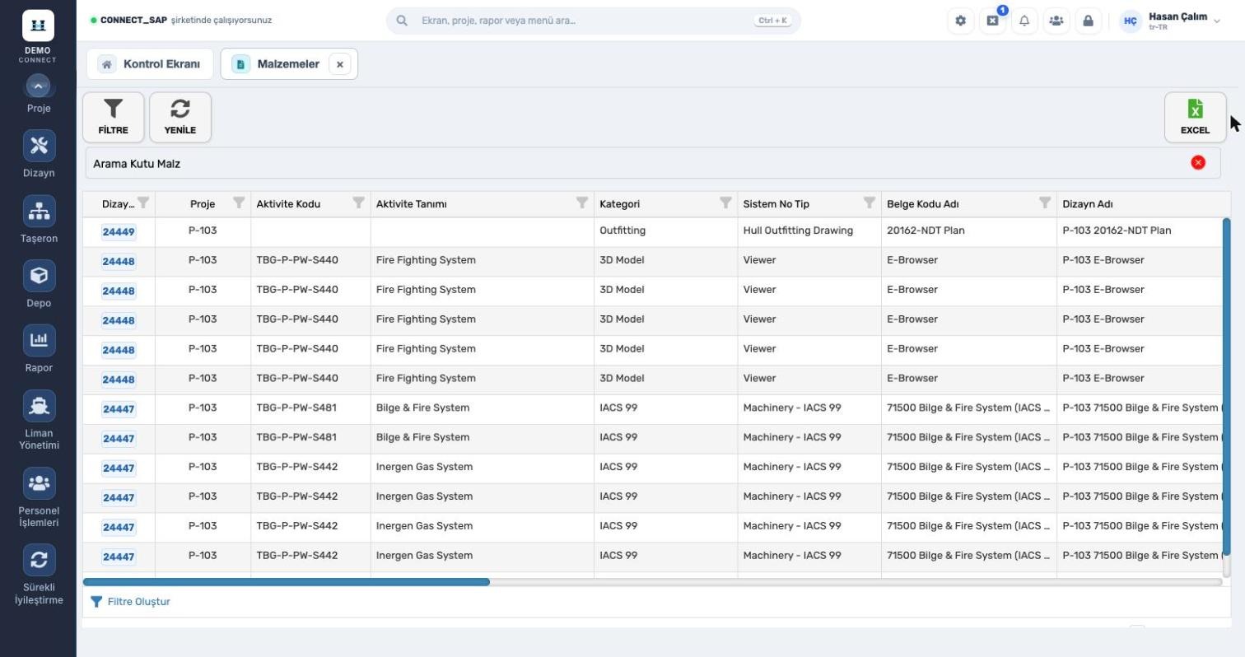Open the Rapor sidebar module
1245x657 pixels.
pyautogui.click(x=39, y=349)
